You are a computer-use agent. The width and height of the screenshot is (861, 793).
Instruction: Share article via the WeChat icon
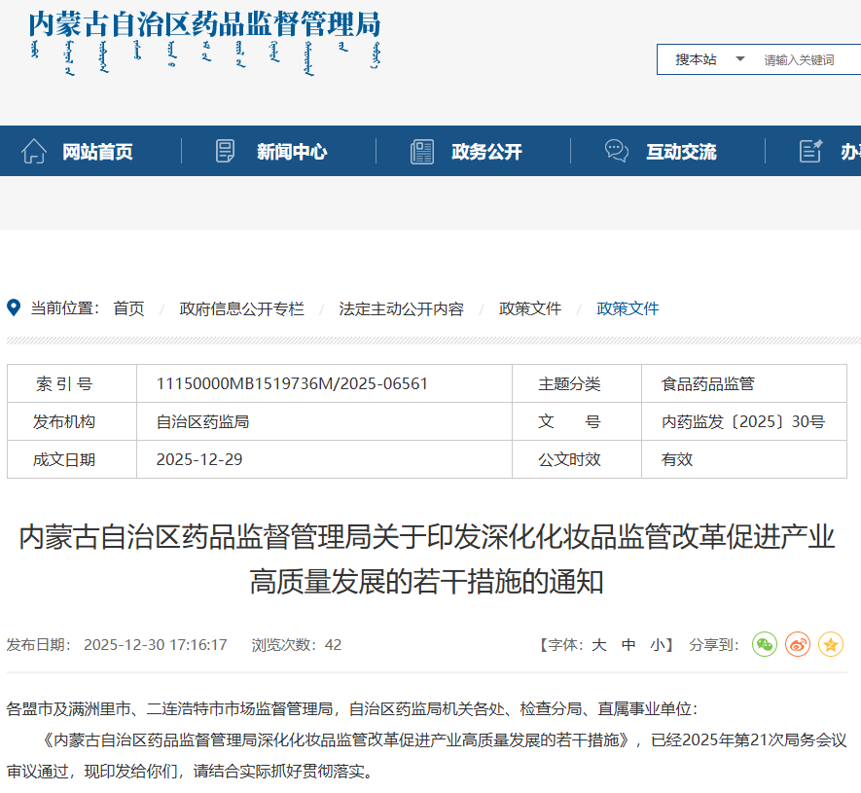765,644
